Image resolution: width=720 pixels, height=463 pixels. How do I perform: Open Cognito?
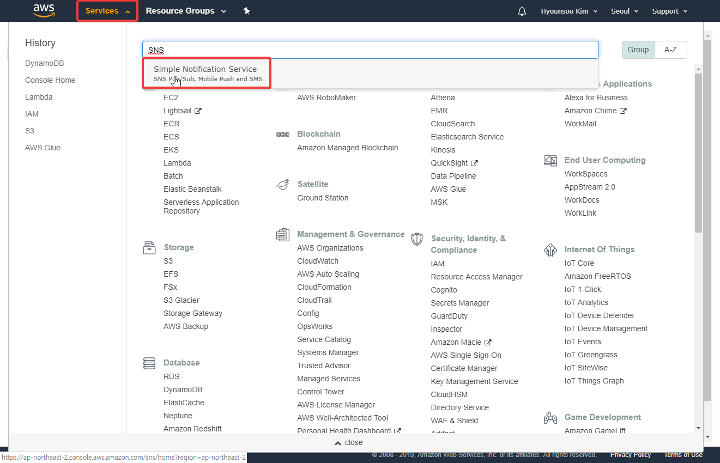[444, 290]
